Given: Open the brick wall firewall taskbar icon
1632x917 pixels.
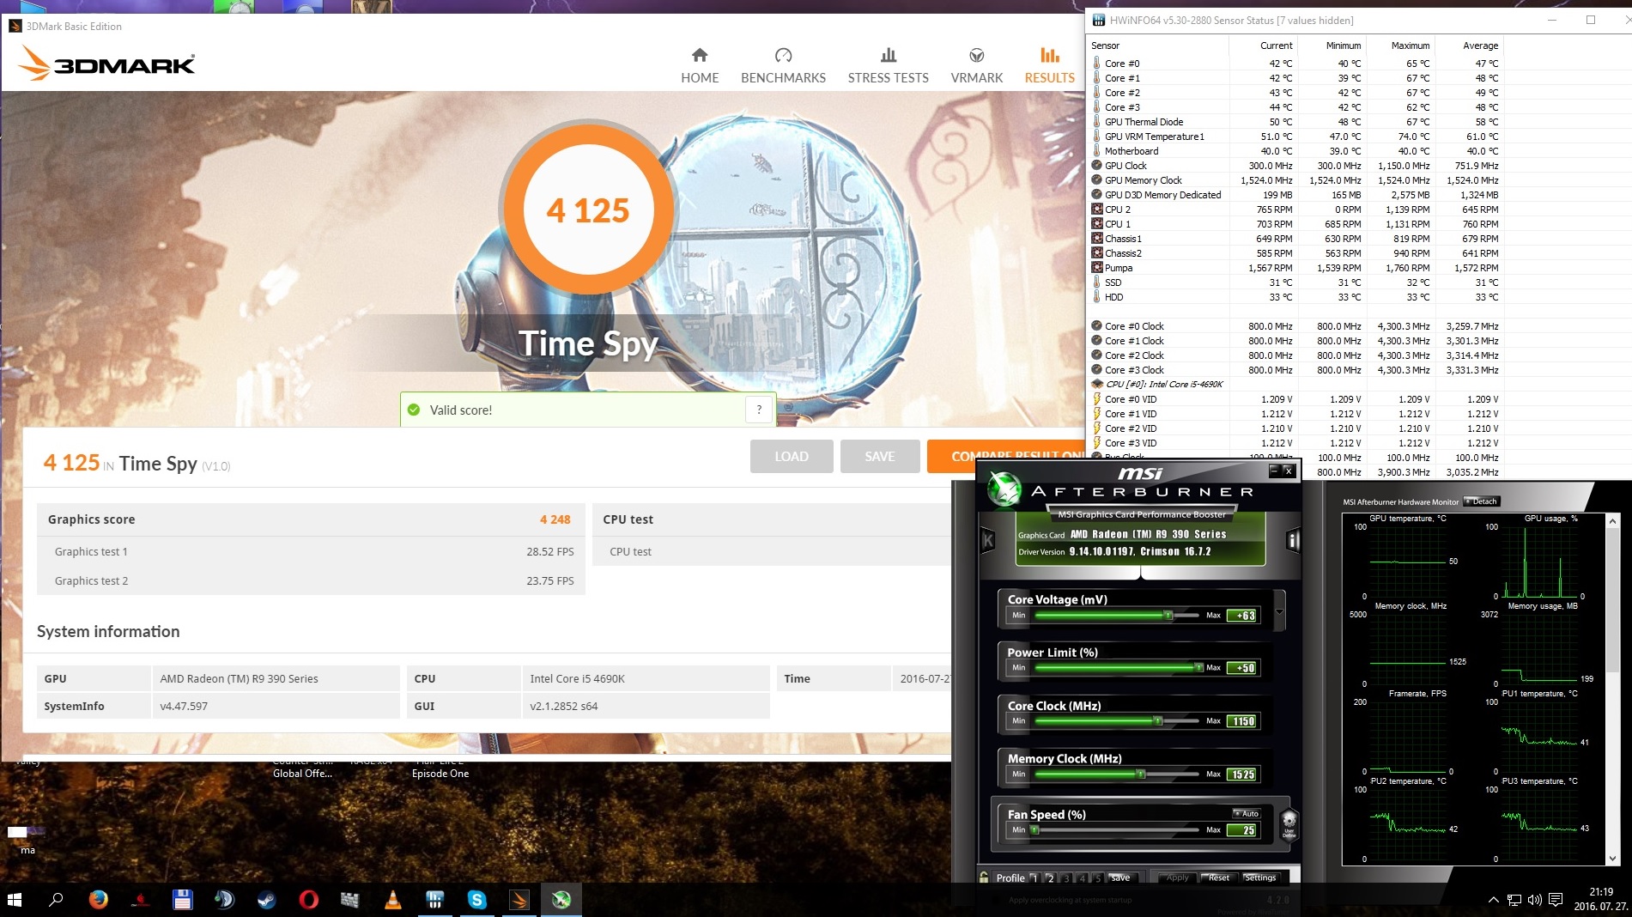Looking at the screenshot, I should coord(350,900).
